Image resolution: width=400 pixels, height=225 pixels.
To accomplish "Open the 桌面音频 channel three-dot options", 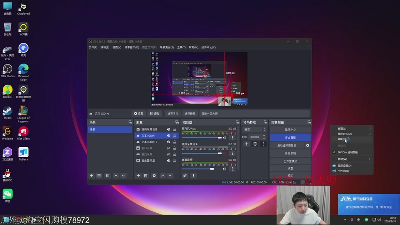I will pos(232,169).
